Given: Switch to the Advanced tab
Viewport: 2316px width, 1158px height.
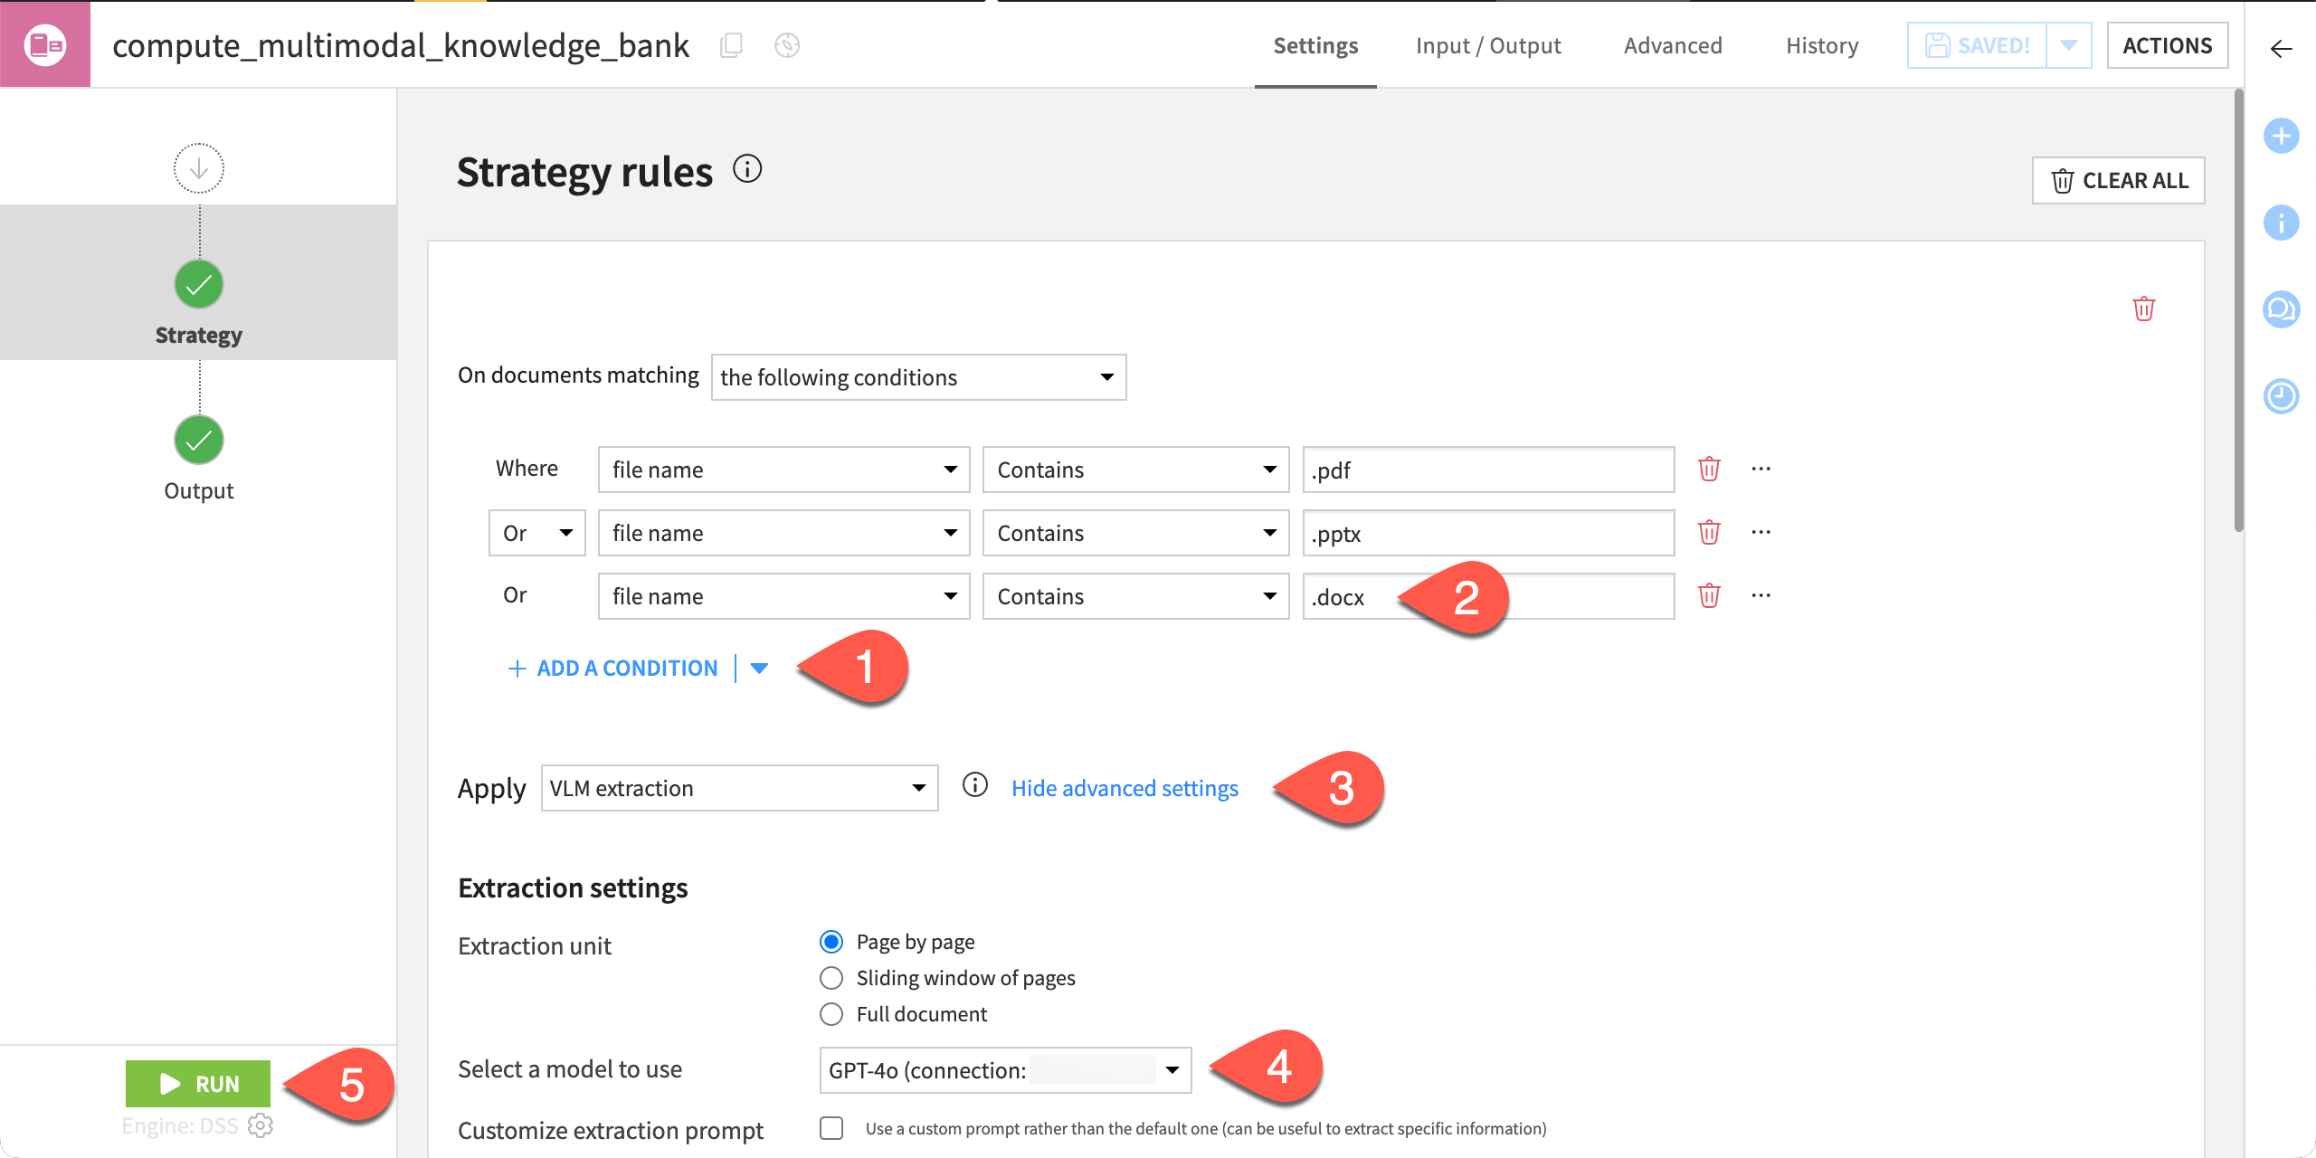Looking at the screenshot, I should tap(1673, 45).
